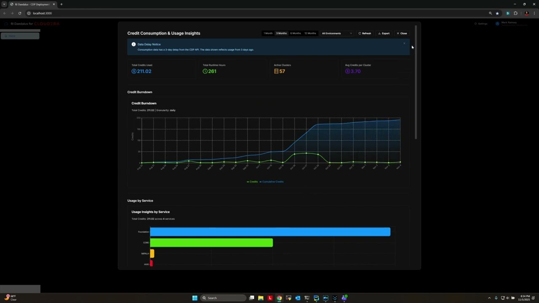
Task: Open Google Chrome from the taskbar
Action: (279, 298)
